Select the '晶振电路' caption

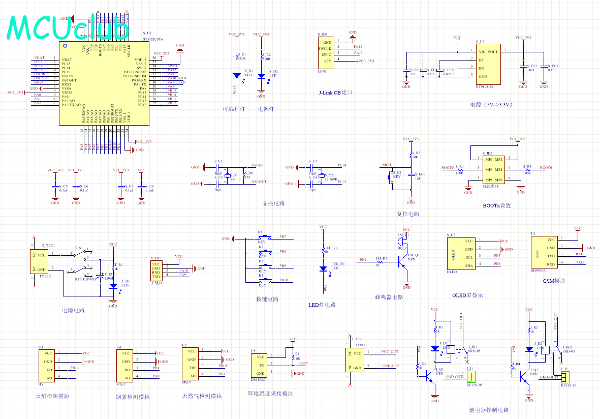coord(273,203)
